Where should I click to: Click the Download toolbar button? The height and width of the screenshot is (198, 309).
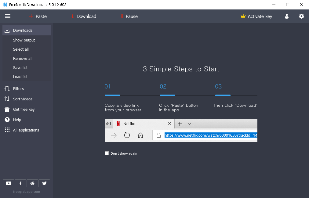click(x=84, y=16)
